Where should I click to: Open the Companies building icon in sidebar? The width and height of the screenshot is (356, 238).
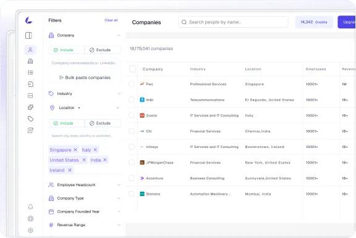[x=30, y=61]
